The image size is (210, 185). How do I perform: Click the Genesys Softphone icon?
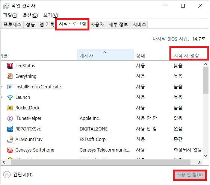click(10, 150)
